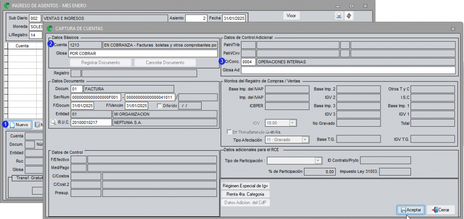Image resolution: width=464 pixels, height=219 pixels.
Task: Click the Entidad field showing 01
Action: pyautogui.click(x=91, y=114)
